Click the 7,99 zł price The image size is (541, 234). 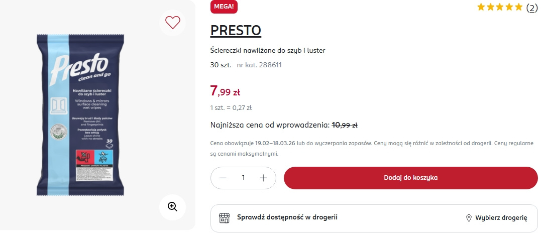click(x=225, y=91)
